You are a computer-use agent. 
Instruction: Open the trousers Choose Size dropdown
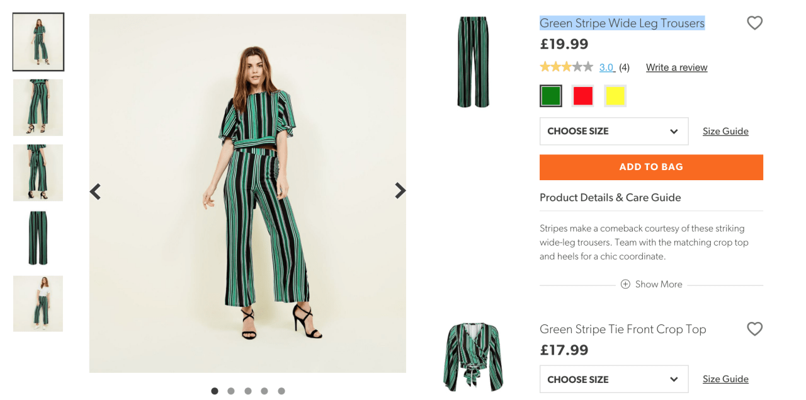[613, 131]
